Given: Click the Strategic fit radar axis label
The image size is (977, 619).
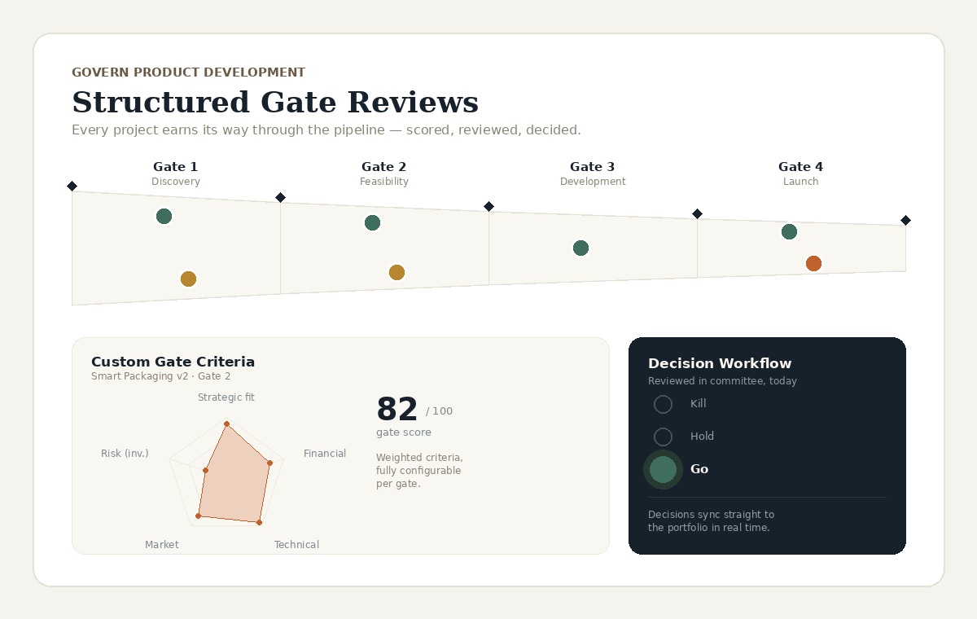Looking at the screenshot, I should pyautogui.click(x=226, y=397).
